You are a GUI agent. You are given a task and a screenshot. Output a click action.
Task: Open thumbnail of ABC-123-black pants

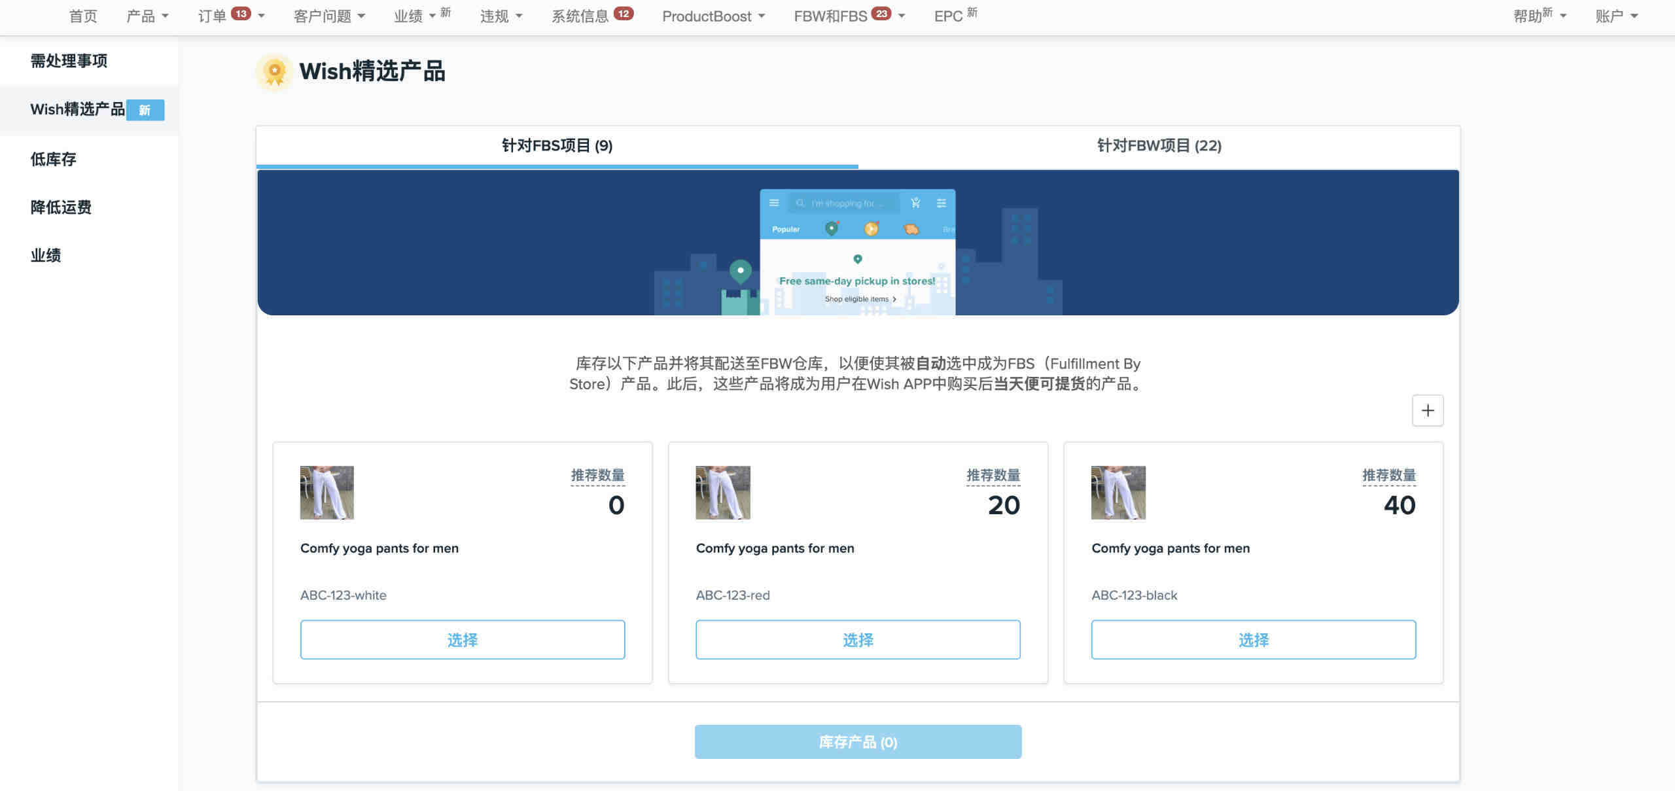click(1118, 493)
